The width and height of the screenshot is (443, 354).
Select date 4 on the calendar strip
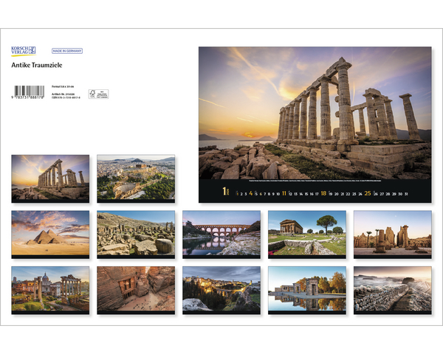tap(251, 193)
